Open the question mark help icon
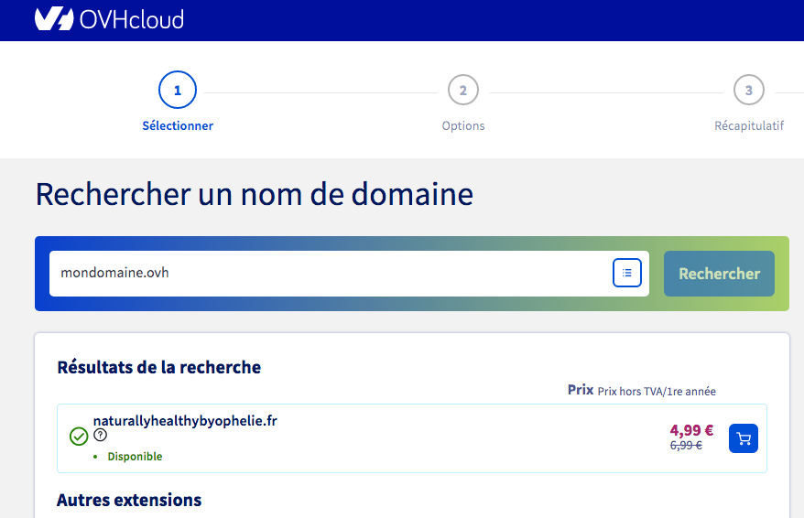804x518 pixels. 101,436
